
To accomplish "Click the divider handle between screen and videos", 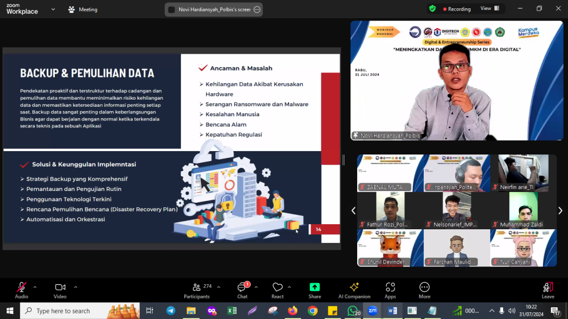I will pyautogui.click(x=343, y=160).
